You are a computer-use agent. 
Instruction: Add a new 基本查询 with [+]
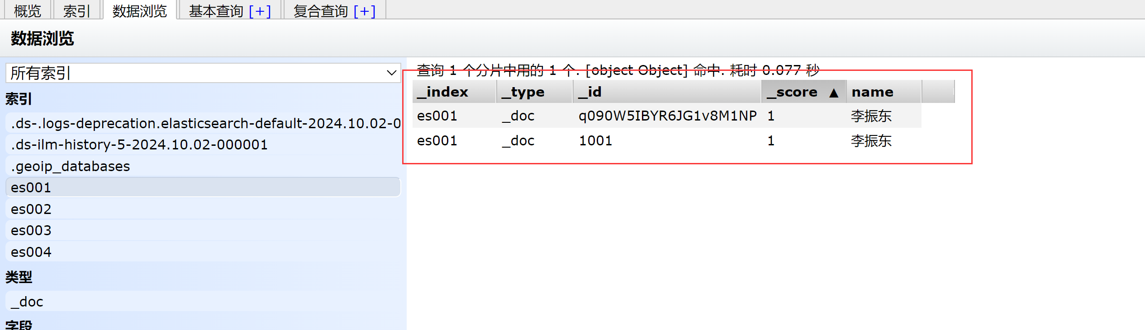click(260, 11)
